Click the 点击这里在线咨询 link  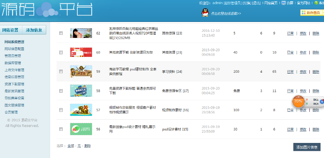[x=226, y=13]
